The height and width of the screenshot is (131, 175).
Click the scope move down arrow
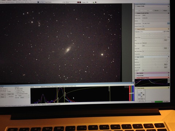pos(141,96)
